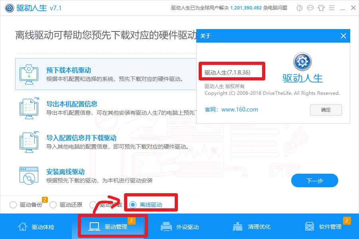Click the gear logo in About dialog

pos(302,61)
